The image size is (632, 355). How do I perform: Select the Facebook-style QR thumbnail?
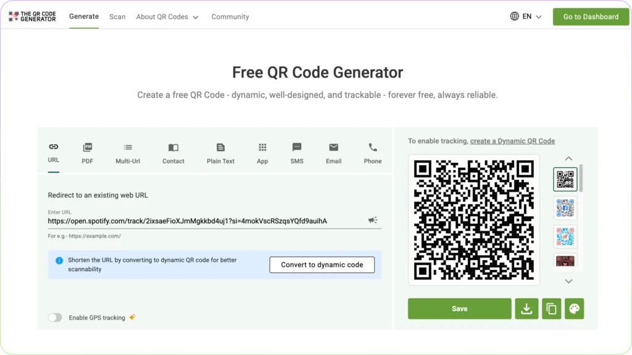coord(565,208)
